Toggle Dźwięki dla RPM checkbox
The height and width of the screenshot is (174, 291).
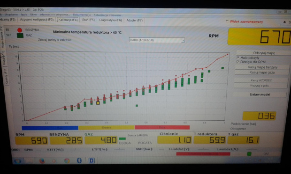coord(238,62)
